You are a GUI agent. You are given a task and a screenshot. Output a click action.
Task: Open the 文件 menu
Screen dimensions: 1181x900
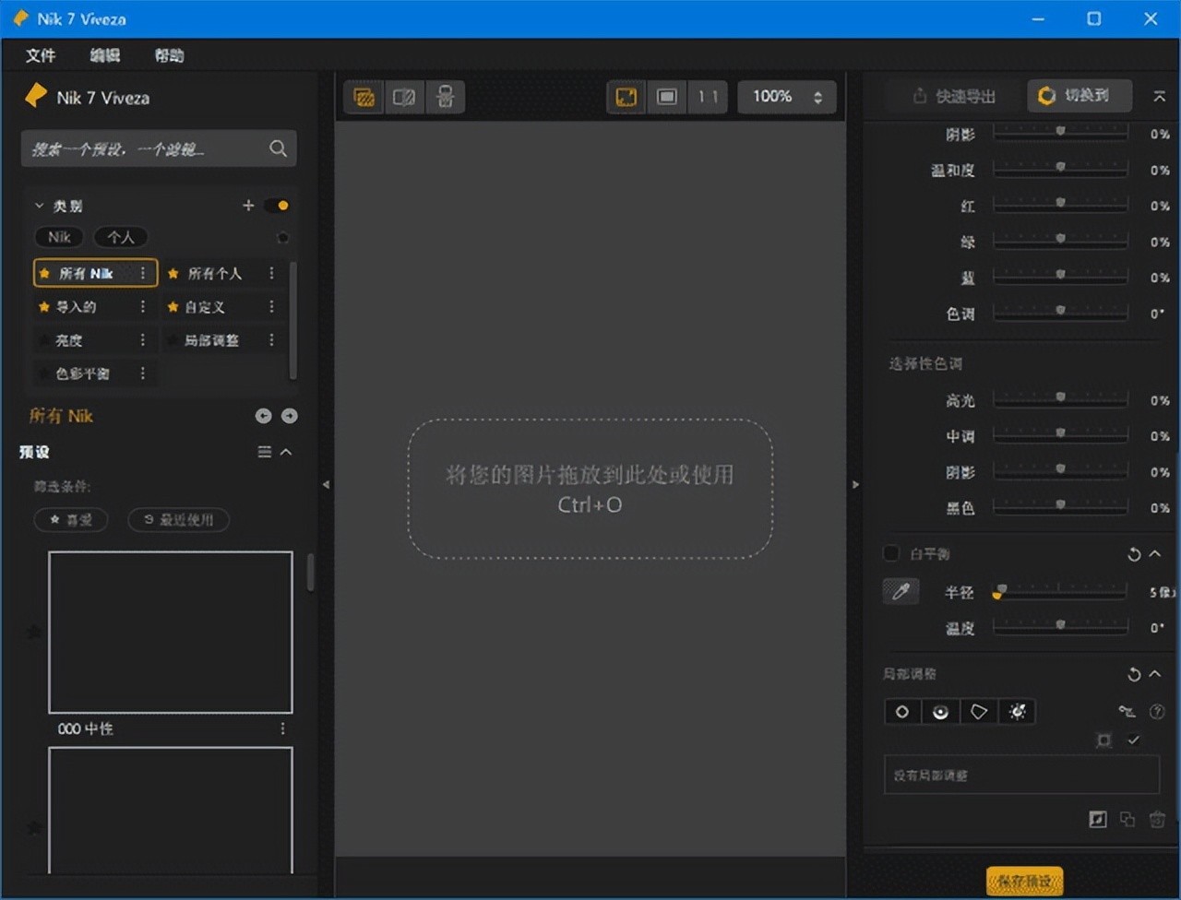click(41, 55)
